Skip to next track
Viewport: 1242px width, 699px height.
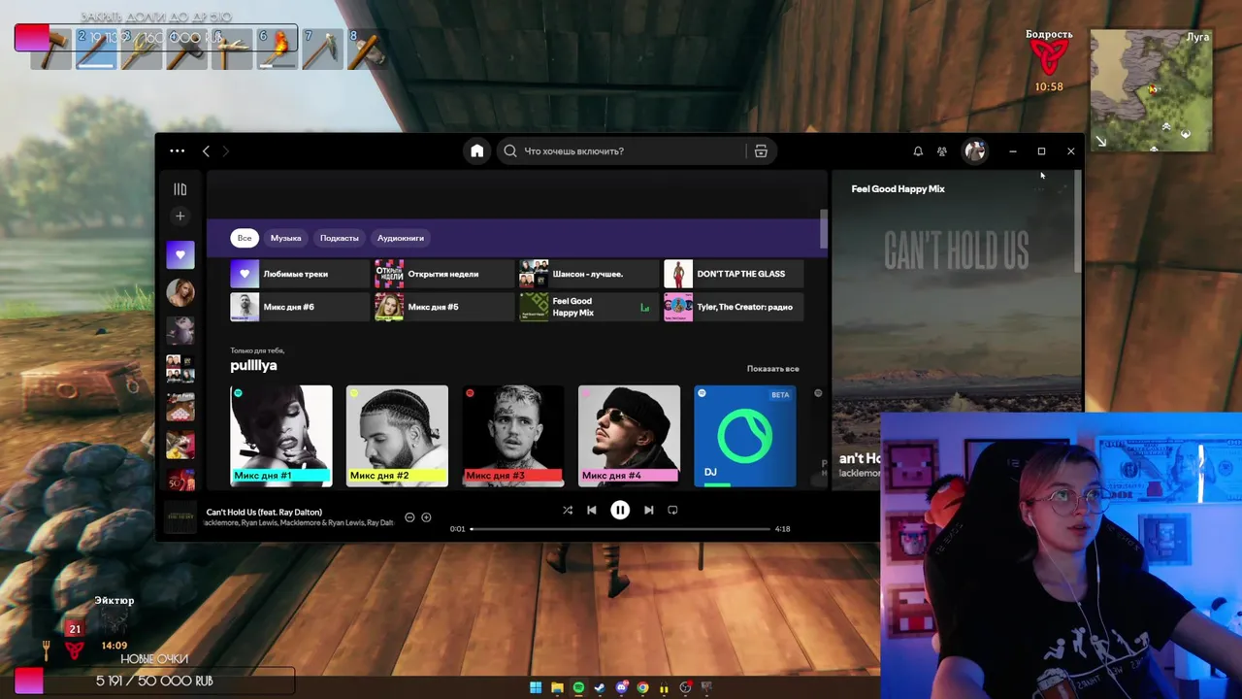(648, 510)
